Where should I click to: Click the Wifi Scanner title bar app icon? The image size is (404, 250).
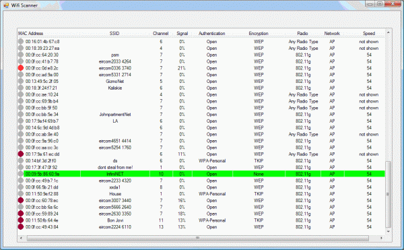click(6, 5)
